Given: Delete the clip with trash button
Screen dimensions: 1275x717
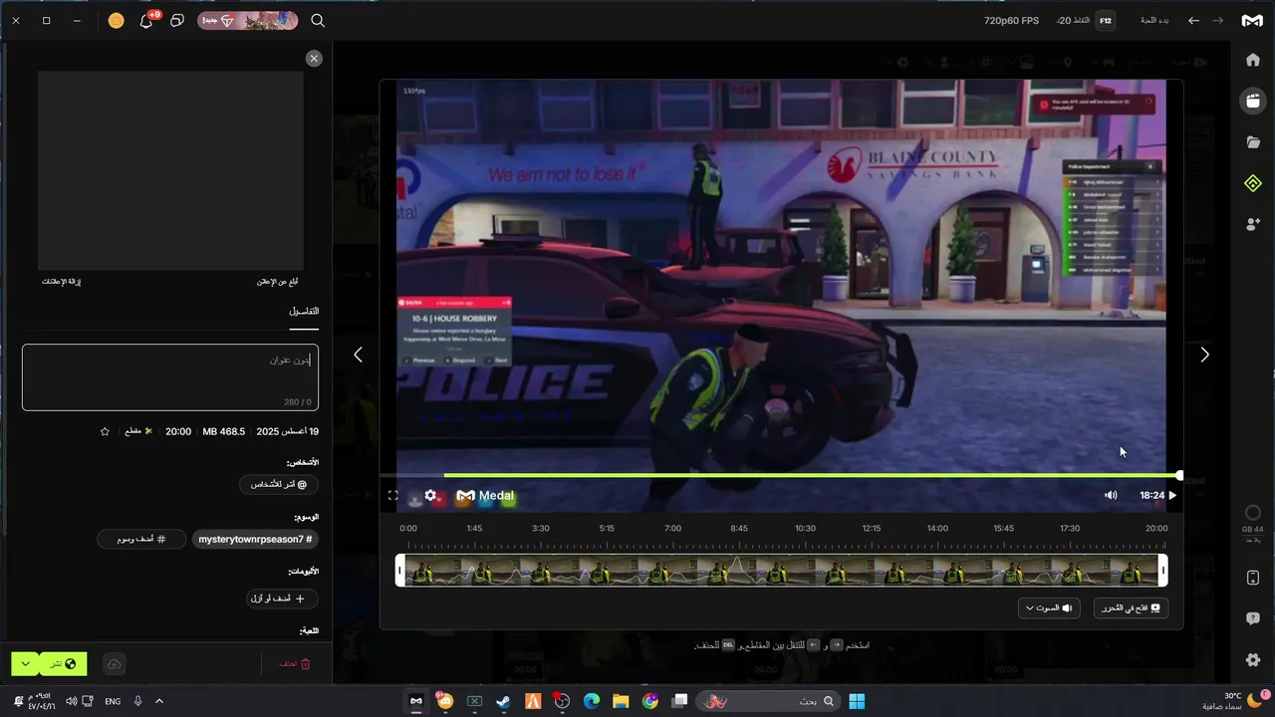Looking at the screenshot, I should [x=295, y=663].
